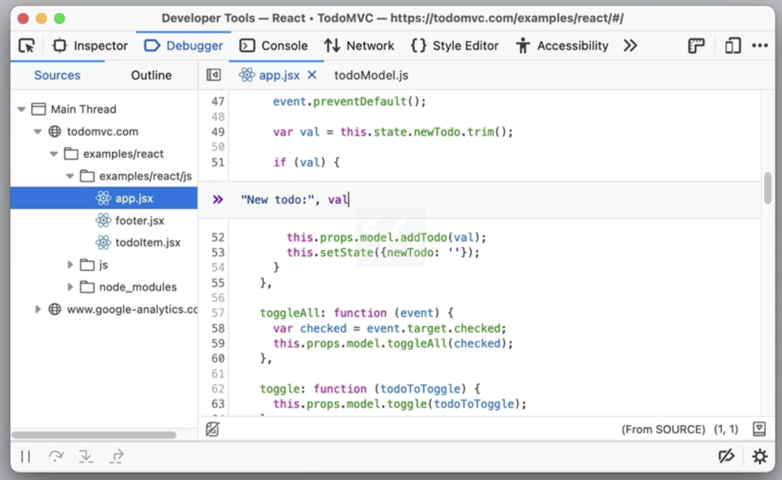Switch to the app.jsx editor tab

tap(279, 75)
